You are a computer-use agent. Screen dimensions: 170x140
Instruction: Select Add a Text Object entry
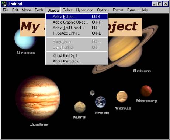click(x=77, y=28)
